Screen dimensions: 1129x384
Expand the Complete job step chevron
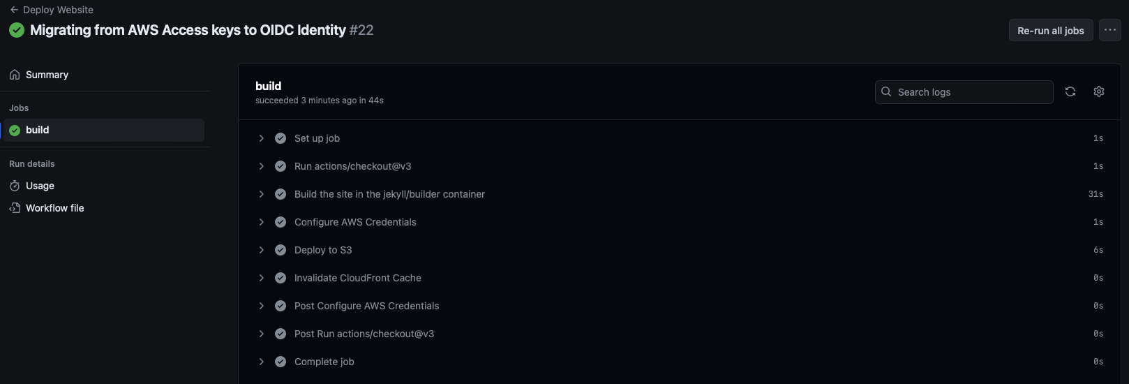coord(262,362)
